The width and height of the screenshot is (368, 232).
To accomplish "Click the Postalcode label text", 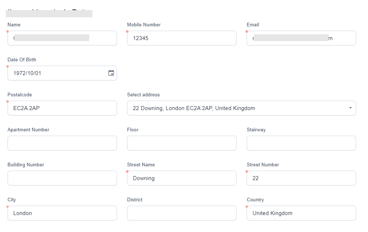I will [20, 95].
